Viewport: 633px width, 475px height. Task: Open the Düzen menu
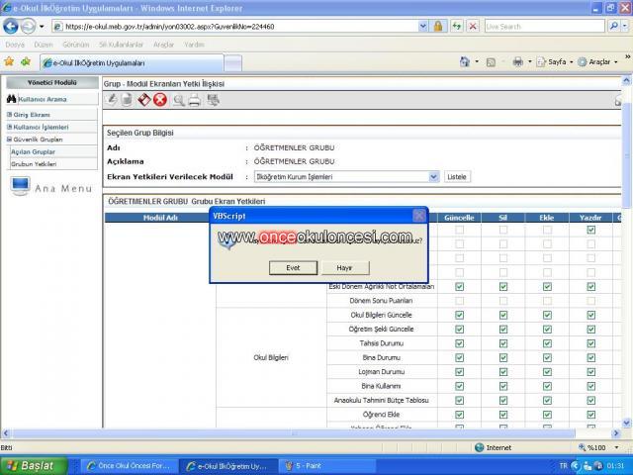[x=44, y=45]
